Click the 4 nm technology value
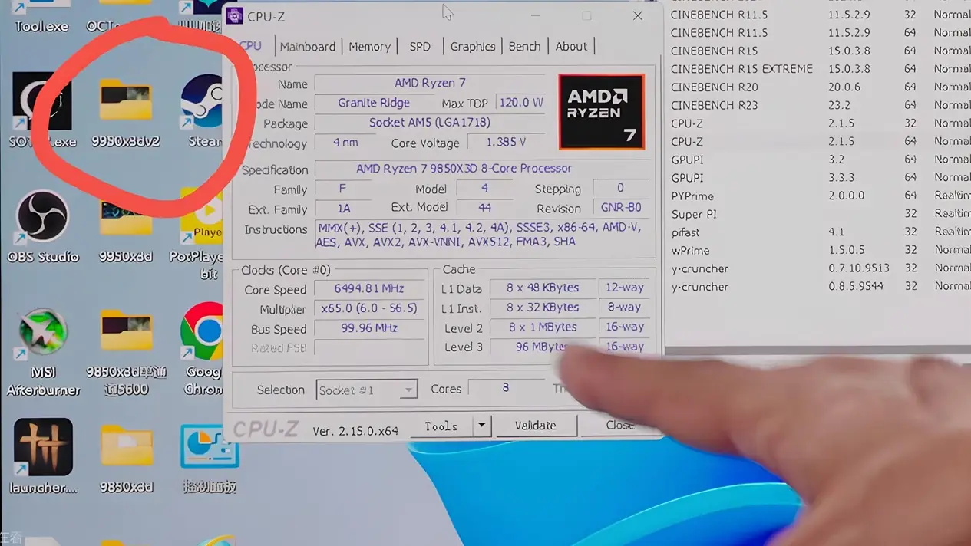This screenshot has height=546, width=971. point(345,143)
